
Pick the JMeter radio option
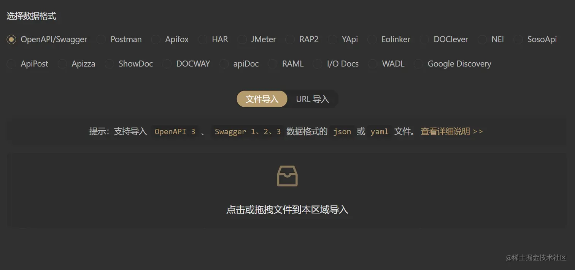tap(242, 39)
